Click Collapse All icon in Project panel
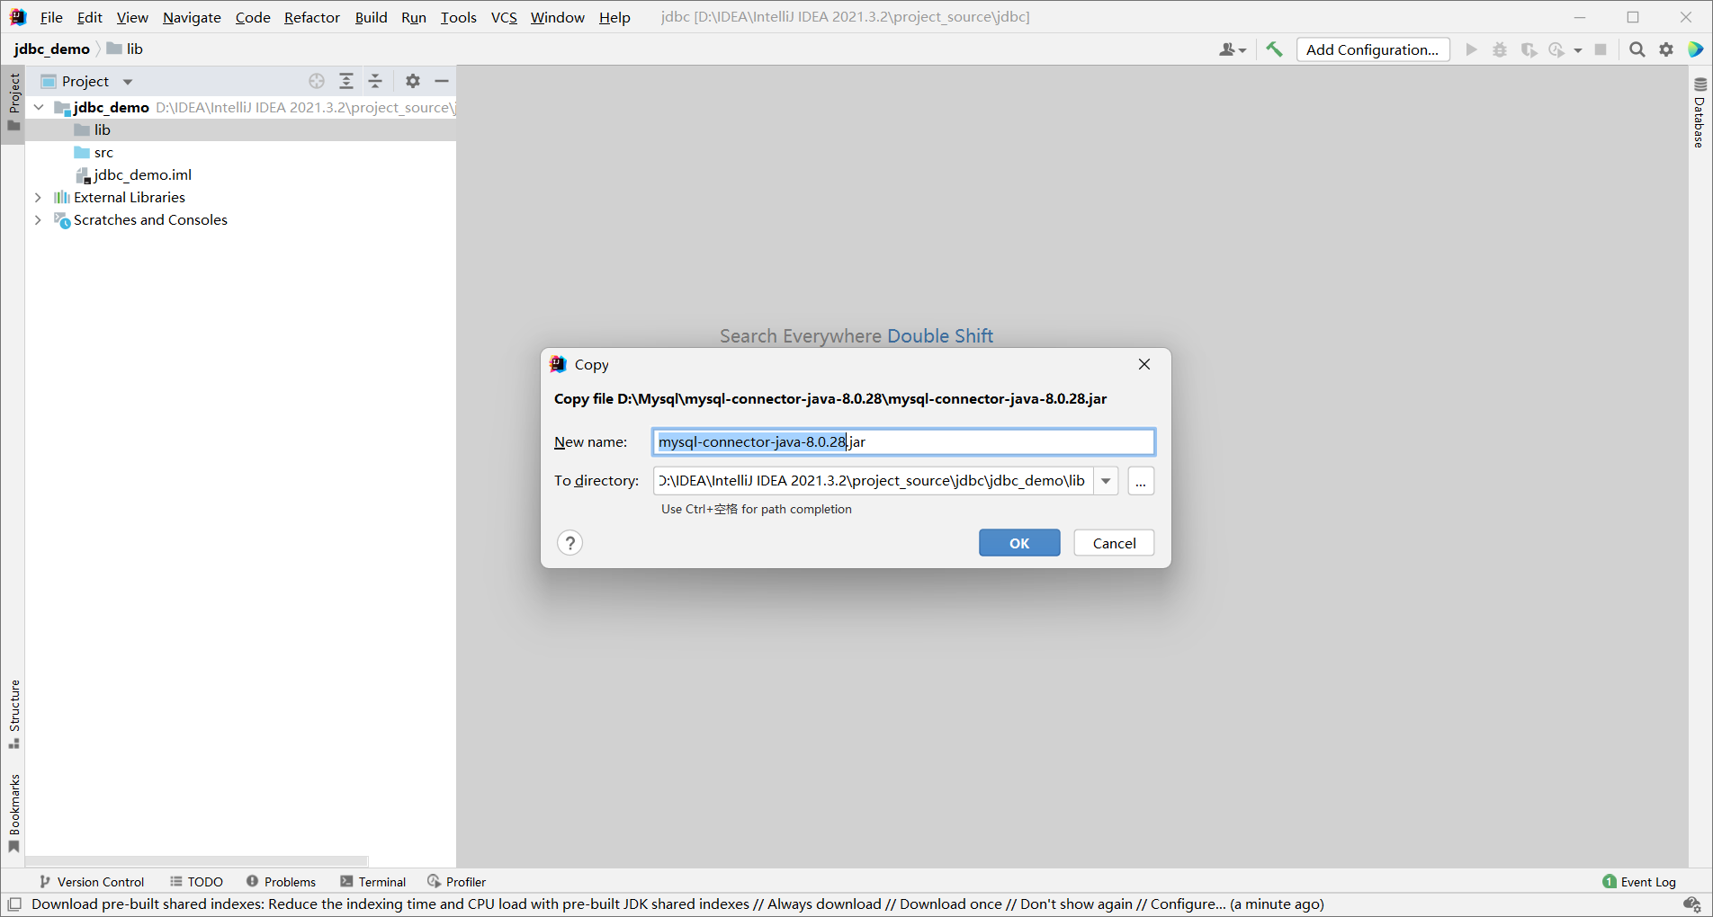This screenshot has width=1713, height=917. [x=376, y=81]
